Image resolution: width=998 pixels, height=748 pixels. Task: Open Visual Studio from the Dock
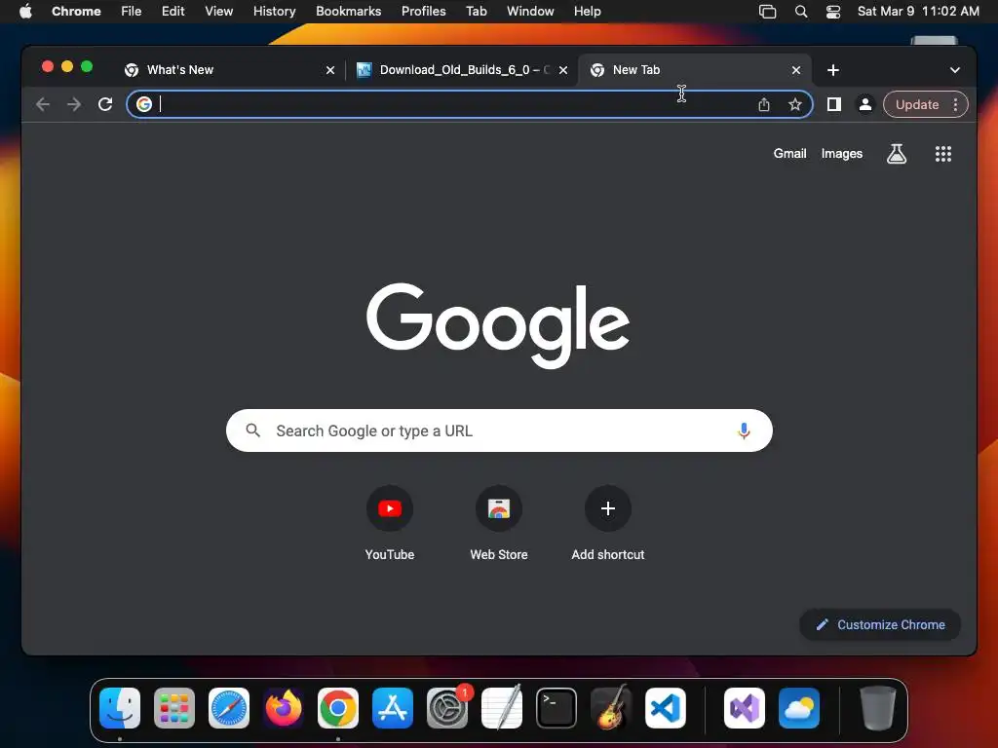coord(745,708)
